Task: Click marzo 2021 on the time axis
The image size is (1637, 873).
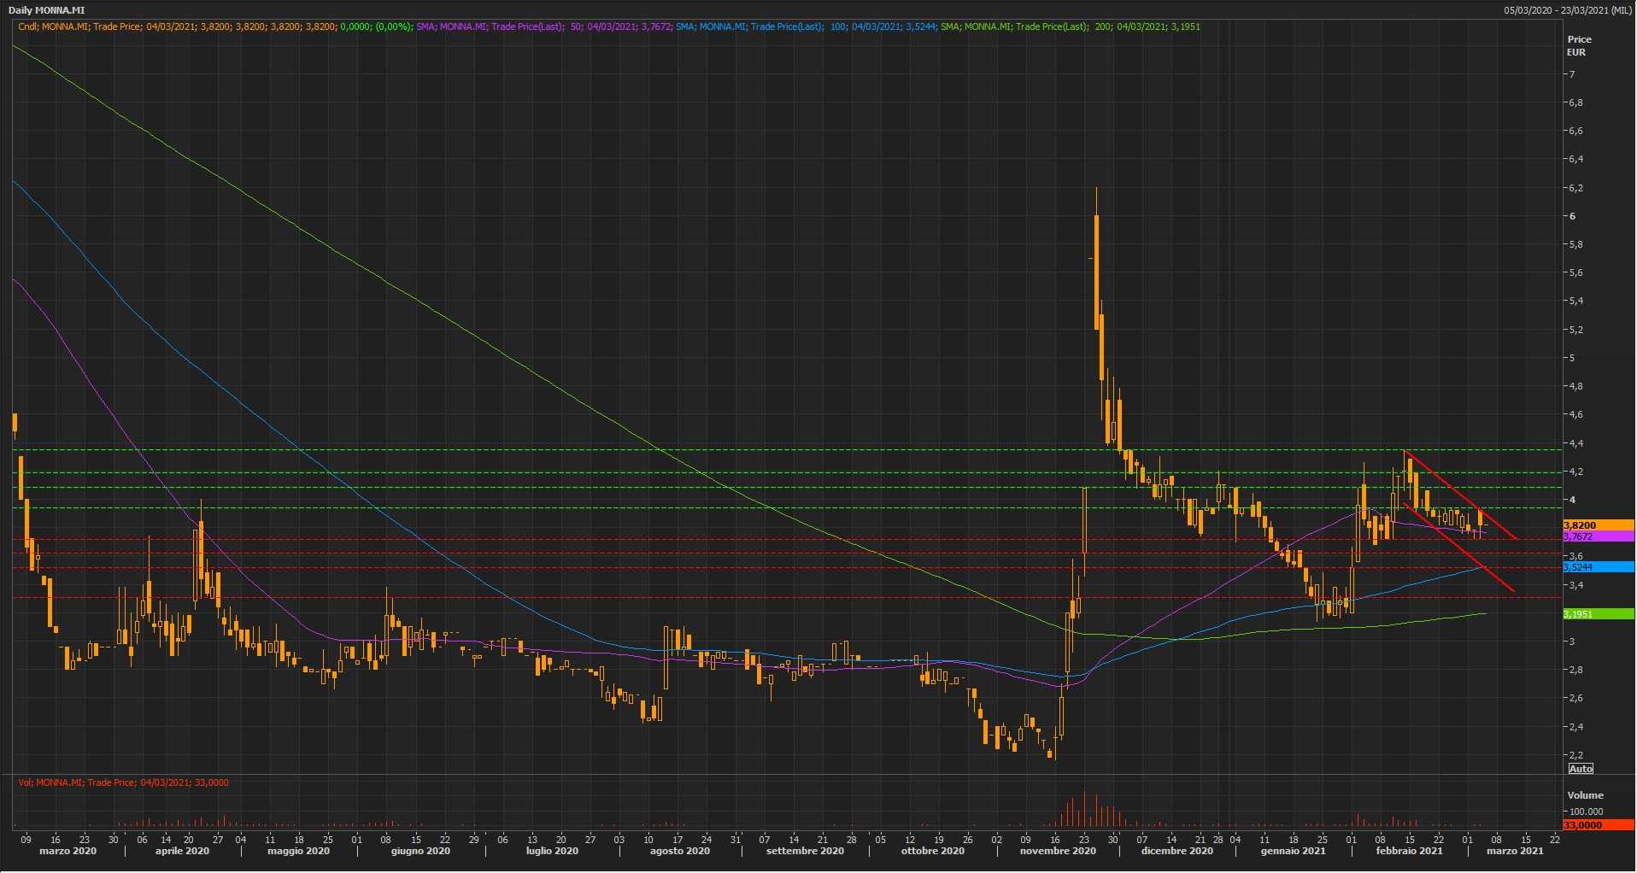Action: (1515, 851)
